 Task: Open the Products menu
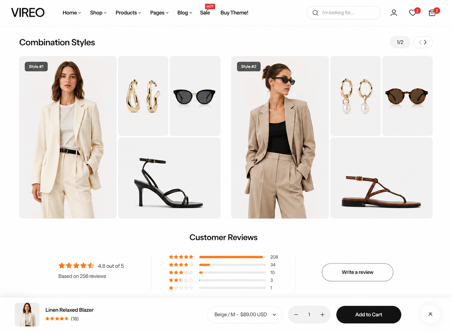(128, 13)
